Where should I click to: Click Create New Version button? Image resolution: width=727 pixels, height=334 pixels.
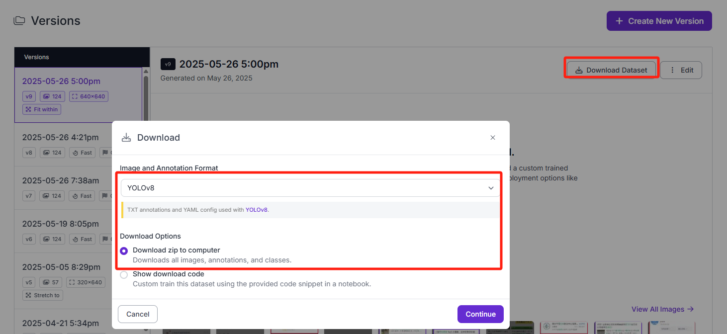(x=659, y=21)
